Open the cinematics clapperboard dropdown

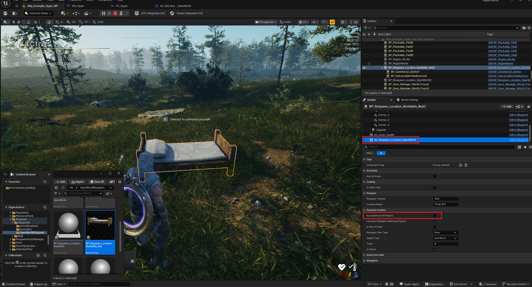tap(88, 13)
